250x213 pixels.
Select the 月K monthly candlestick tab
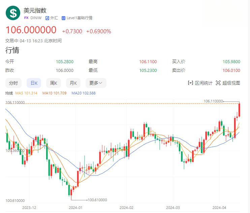(x=73, y=83)
